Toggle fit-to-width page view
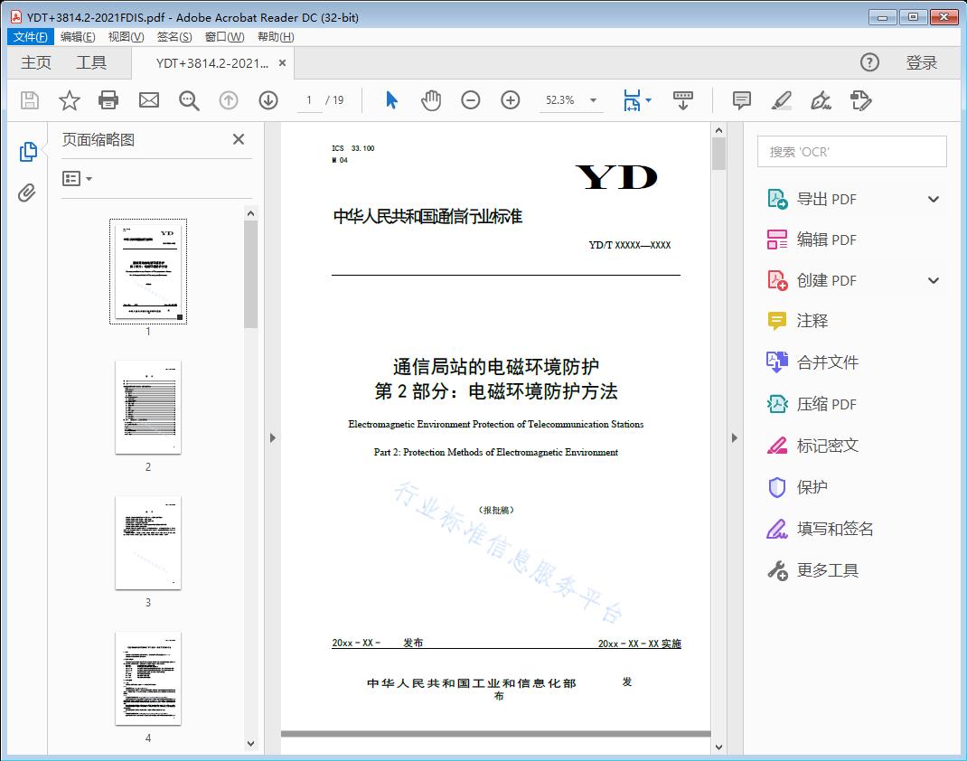The height and width of the screenshot is (761, 967). 633,100
